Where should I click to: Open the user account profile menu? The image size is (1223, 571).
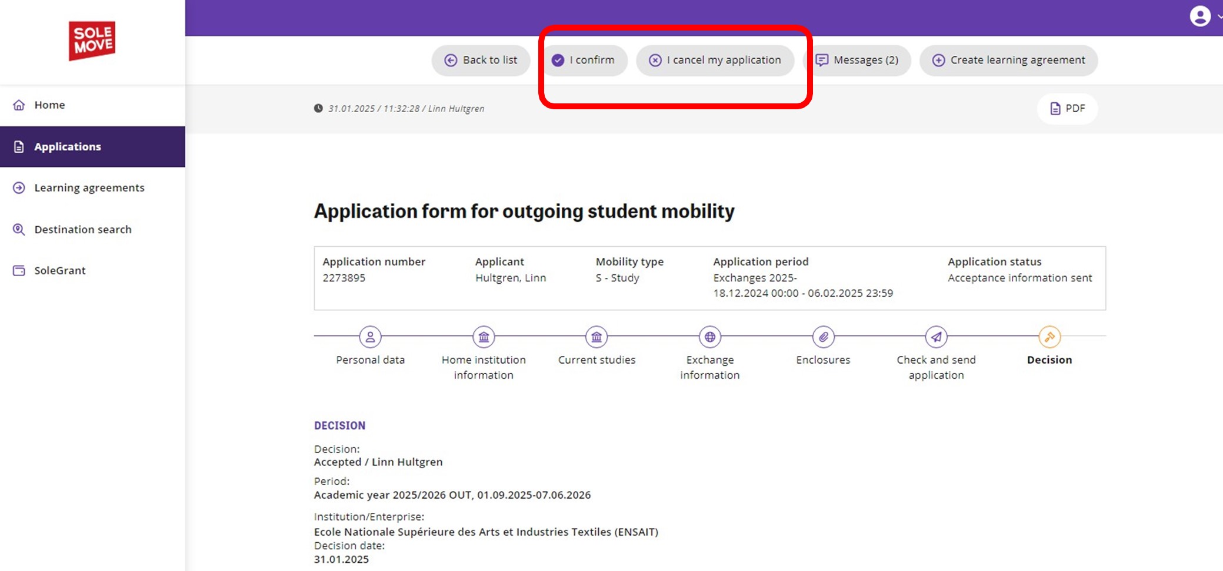(1200, 16)
